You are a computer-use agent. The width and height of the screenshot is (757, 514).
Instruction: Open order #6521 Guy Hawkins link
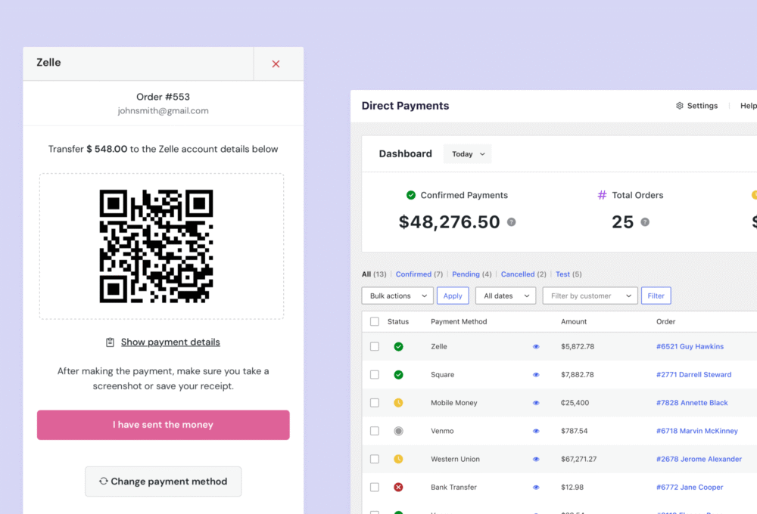690,347
